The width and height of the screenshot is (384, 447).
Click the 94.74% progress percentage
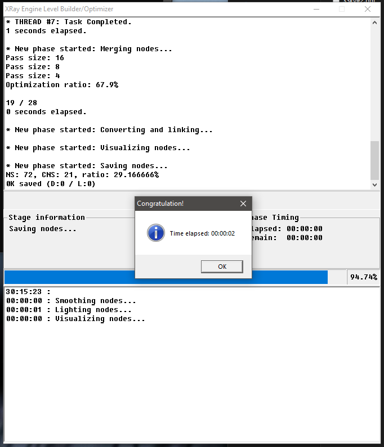pyautogui.click(x=363, y=277)
